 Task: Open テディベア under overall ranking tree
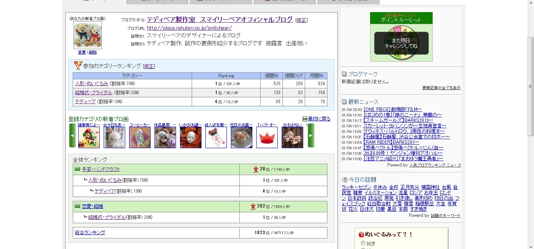pos(105,191)
